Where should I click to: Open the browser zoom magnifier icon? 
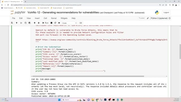point(160,5)
